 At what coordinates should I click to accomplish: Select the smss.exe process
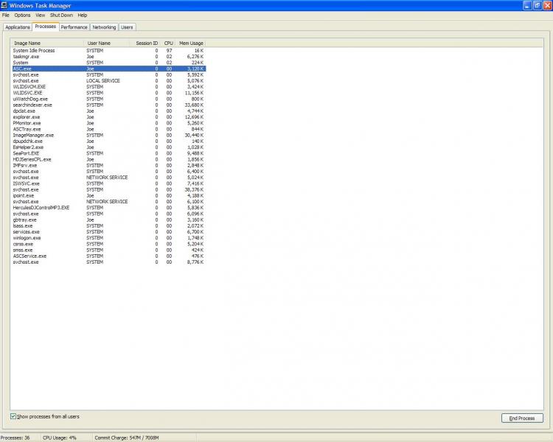pos(108,250)
